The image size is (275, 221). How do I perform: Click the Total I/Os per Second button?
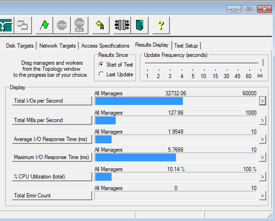point(52,101)
